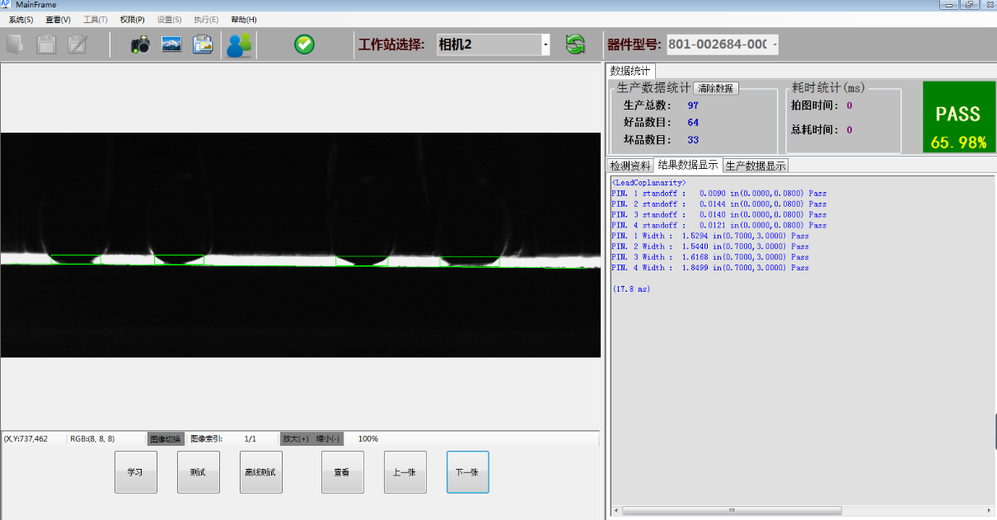This screenshot has height=520, width=997.
Task: Open the 设置(S) menu
Action: pos(169,19)
